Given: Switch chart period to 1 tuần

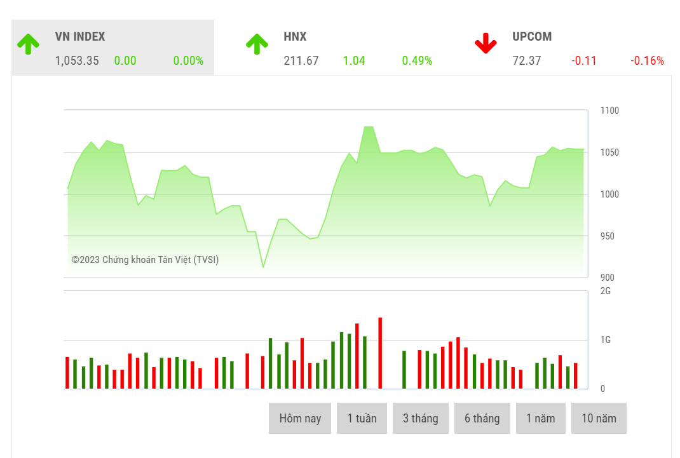Looking at the screenshot, I should point(362,418).
